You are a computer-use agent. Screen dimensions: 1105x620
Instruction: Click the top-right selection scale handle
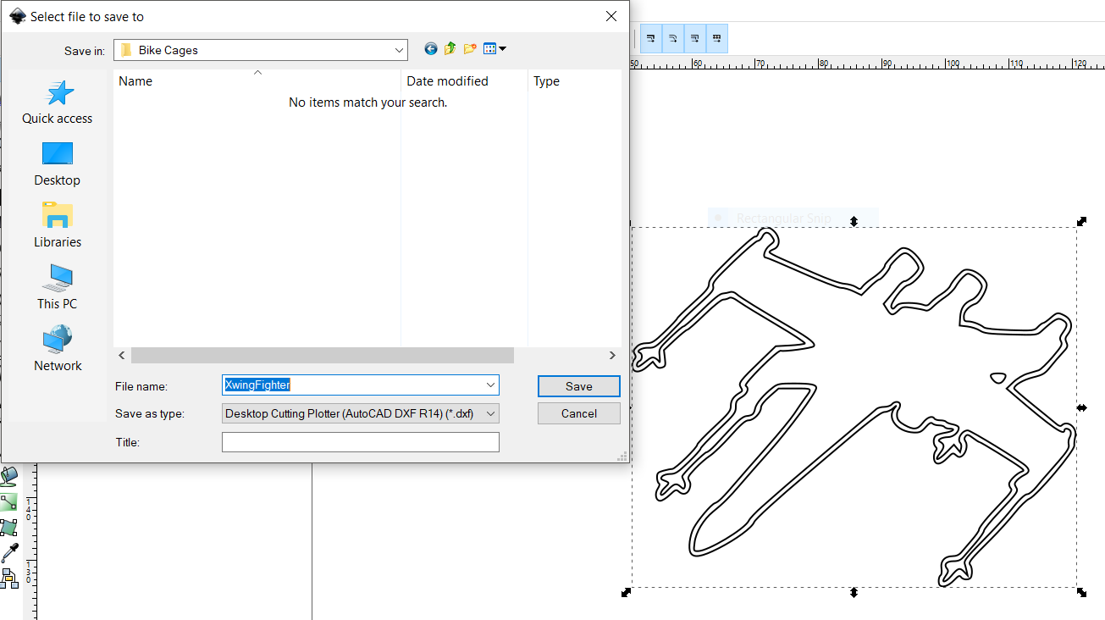click(x=1081, y=221)
